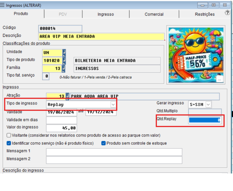
Task: Uncheck Produto sem controle de estoque
Action: 104,143
